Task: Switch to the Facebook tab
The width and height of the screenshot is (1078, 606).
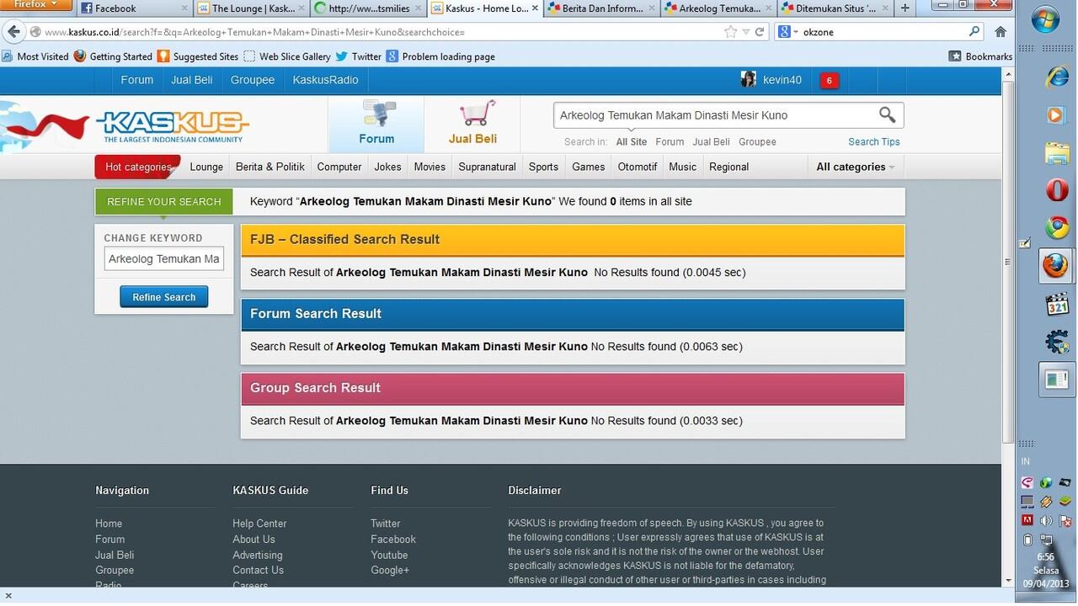Action: [x=133, y=8]
